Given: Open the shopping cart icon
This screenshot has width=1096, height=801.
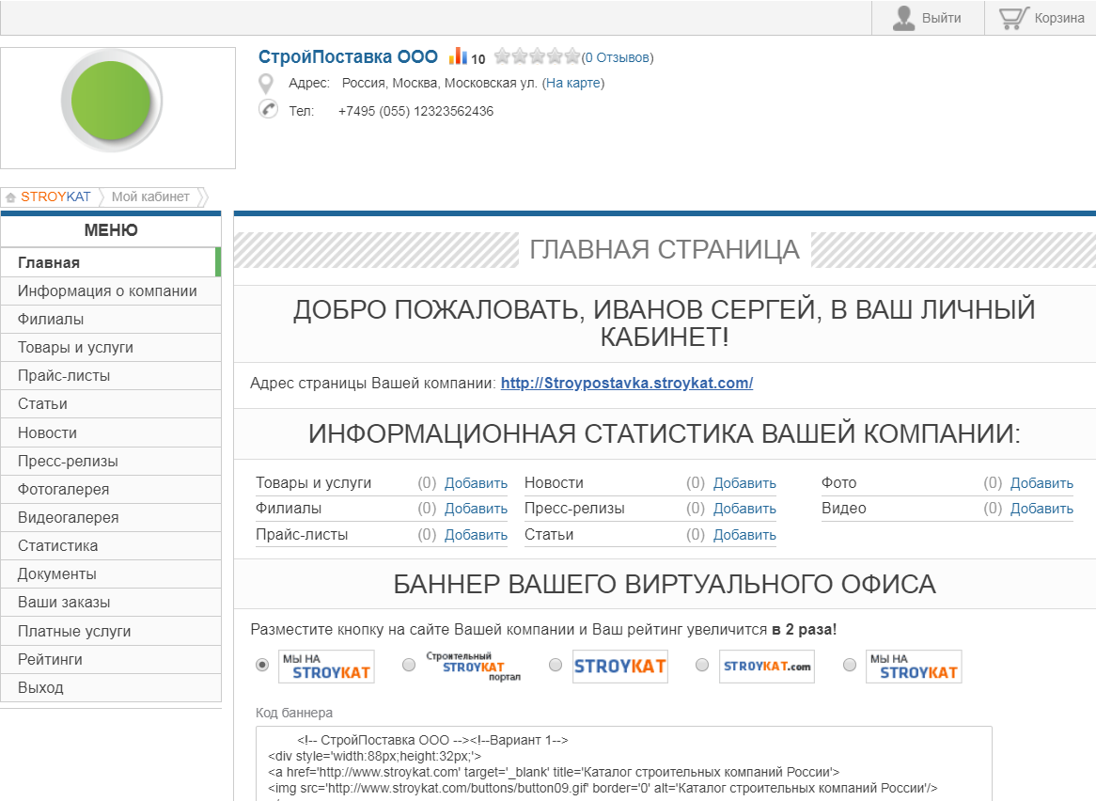Looking at the screenshot, I should click(x=1012, y=18).
